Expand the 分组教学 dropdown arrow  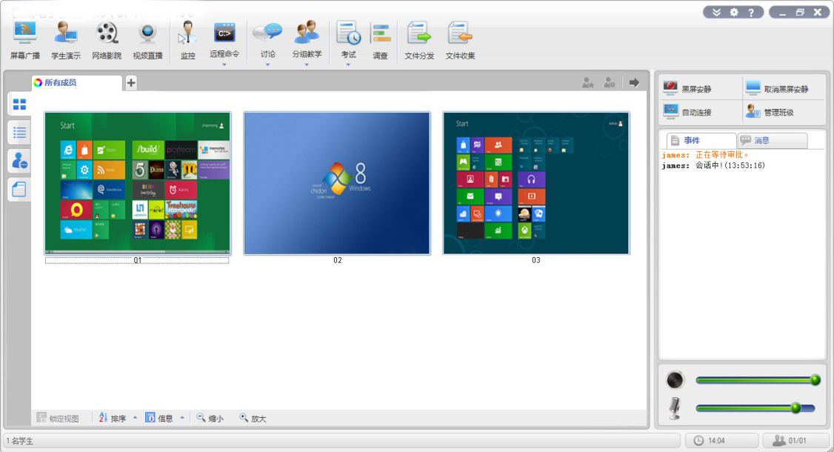pyautogui.click(x=307, y=65)
